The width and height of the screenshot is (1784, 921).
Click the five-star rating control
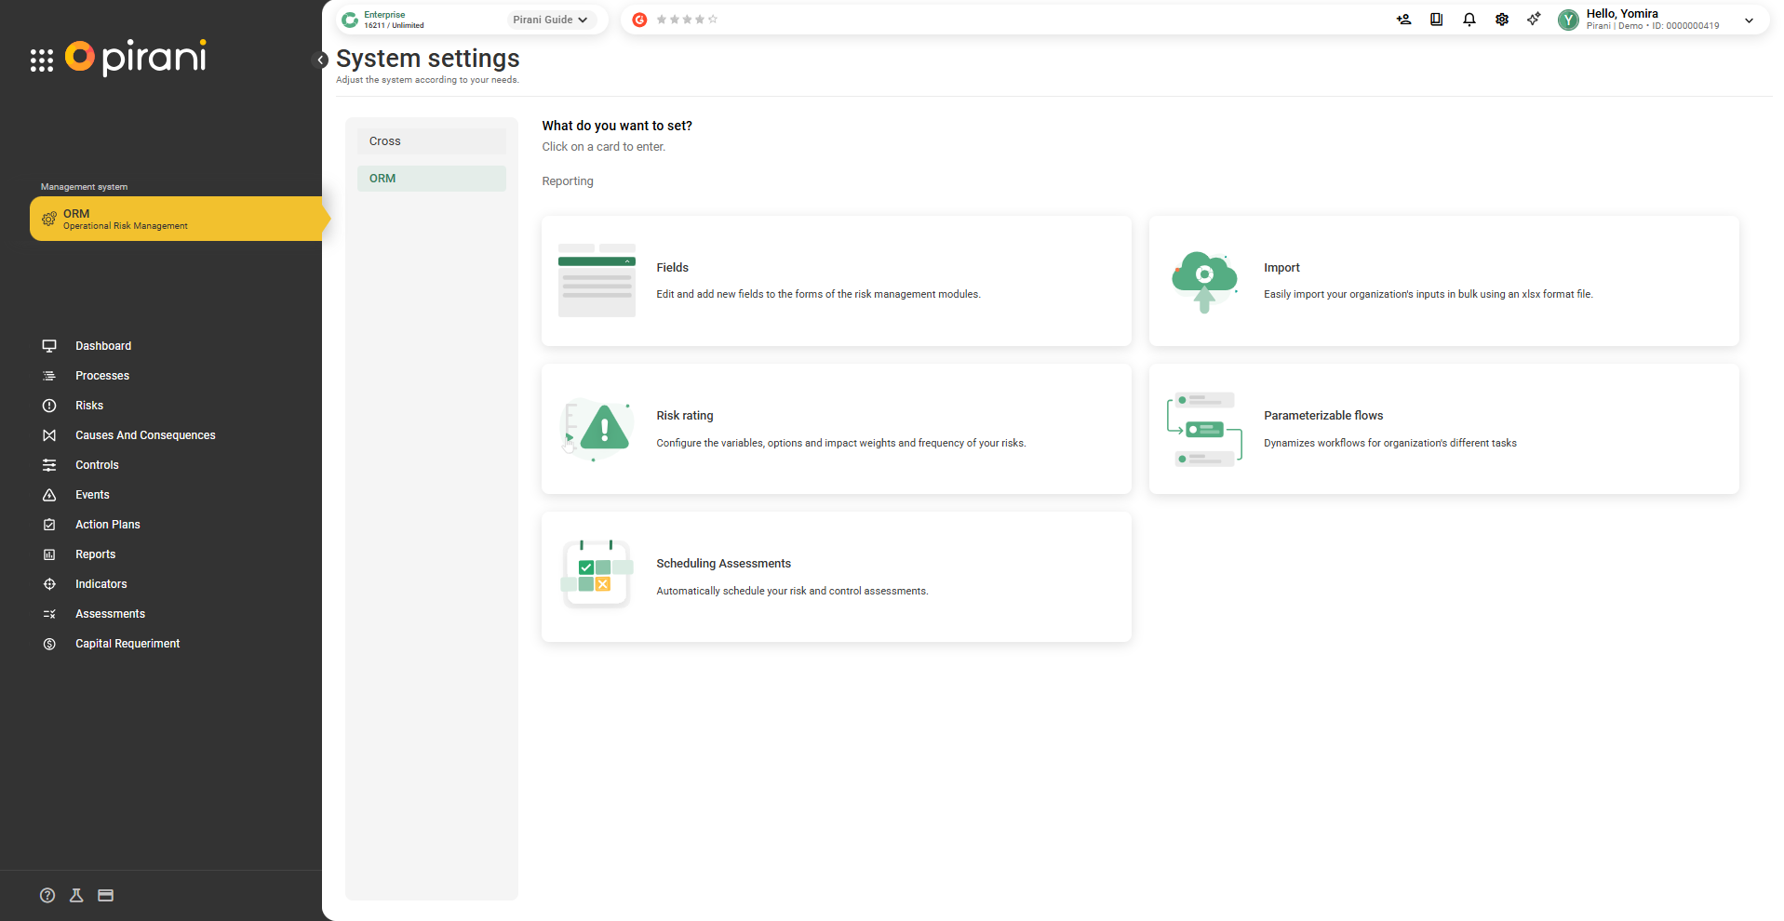(687, 20)
